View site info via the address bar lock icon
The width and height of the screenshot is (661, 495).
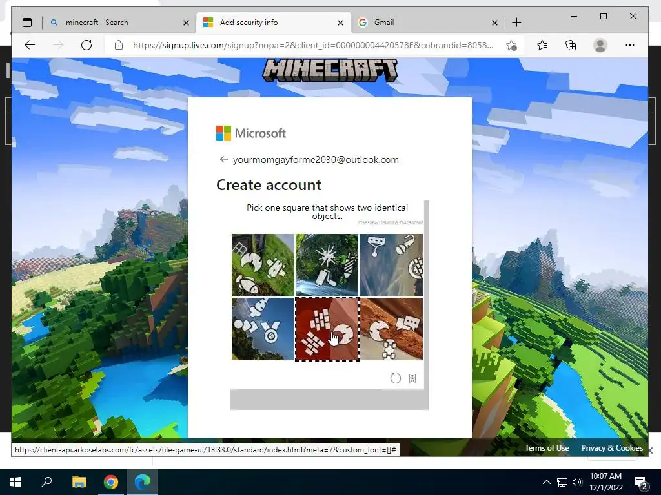[x=119, y=45]
